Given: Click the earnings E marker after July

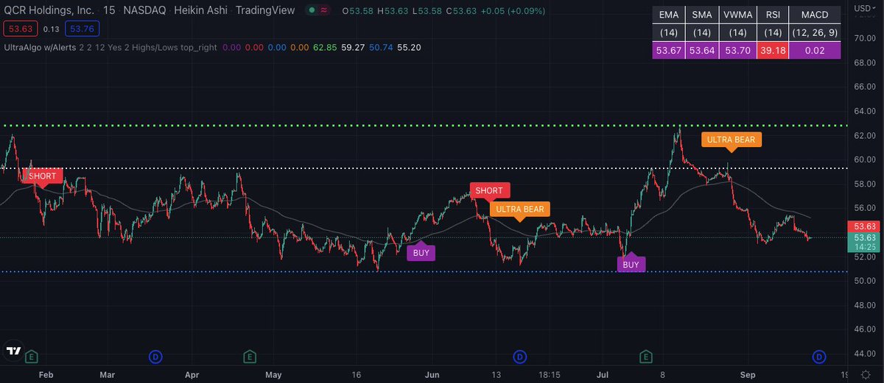Looking at the screenshot, I should 646,357.
